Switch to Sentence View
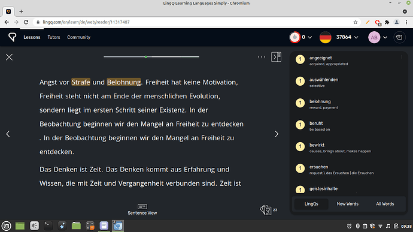This screenshot has height=232, width=413. [142, 210]
